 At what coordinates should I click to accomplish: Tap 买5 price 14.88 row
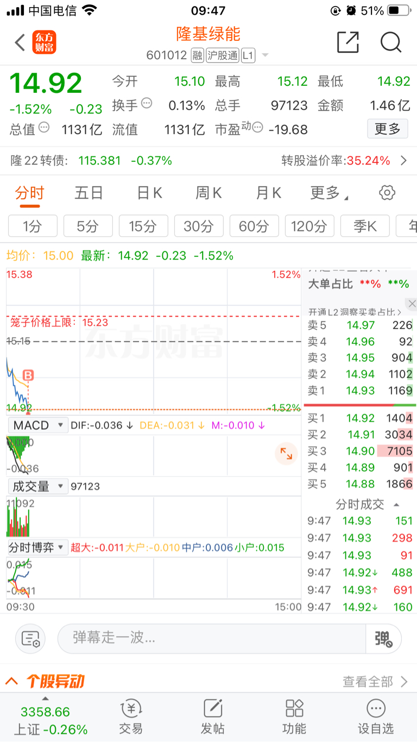359,483
